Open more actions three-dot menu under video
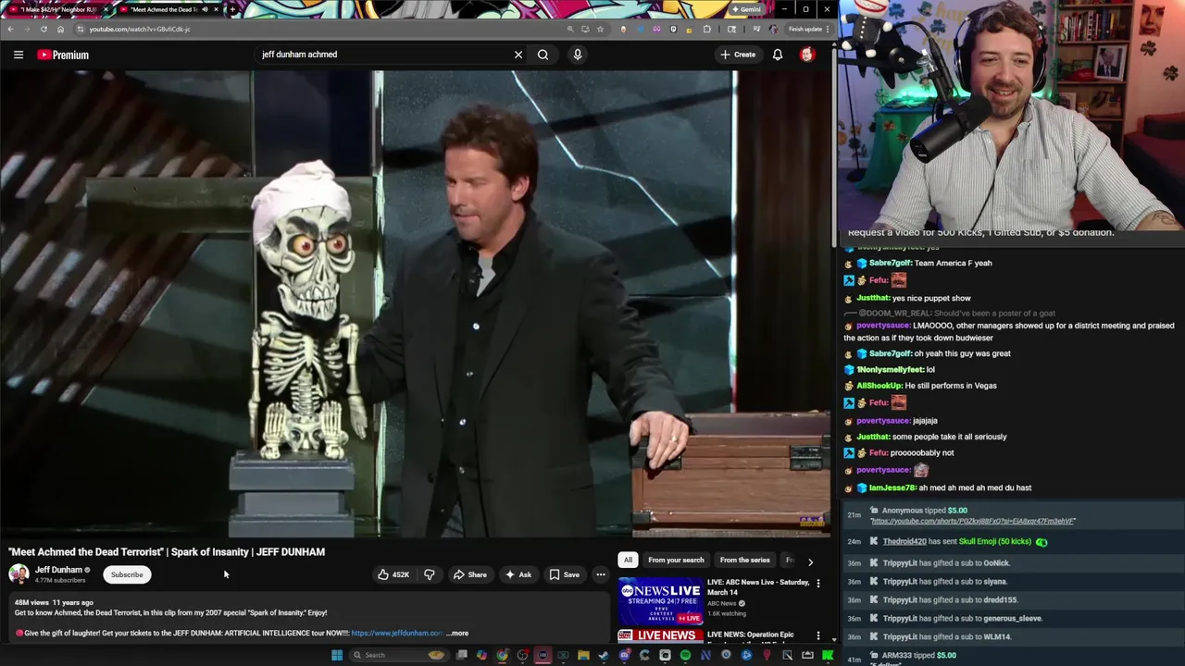 point(601,574)
